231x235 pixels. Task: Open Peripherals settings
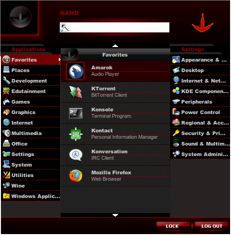click(x=200, y=102)
